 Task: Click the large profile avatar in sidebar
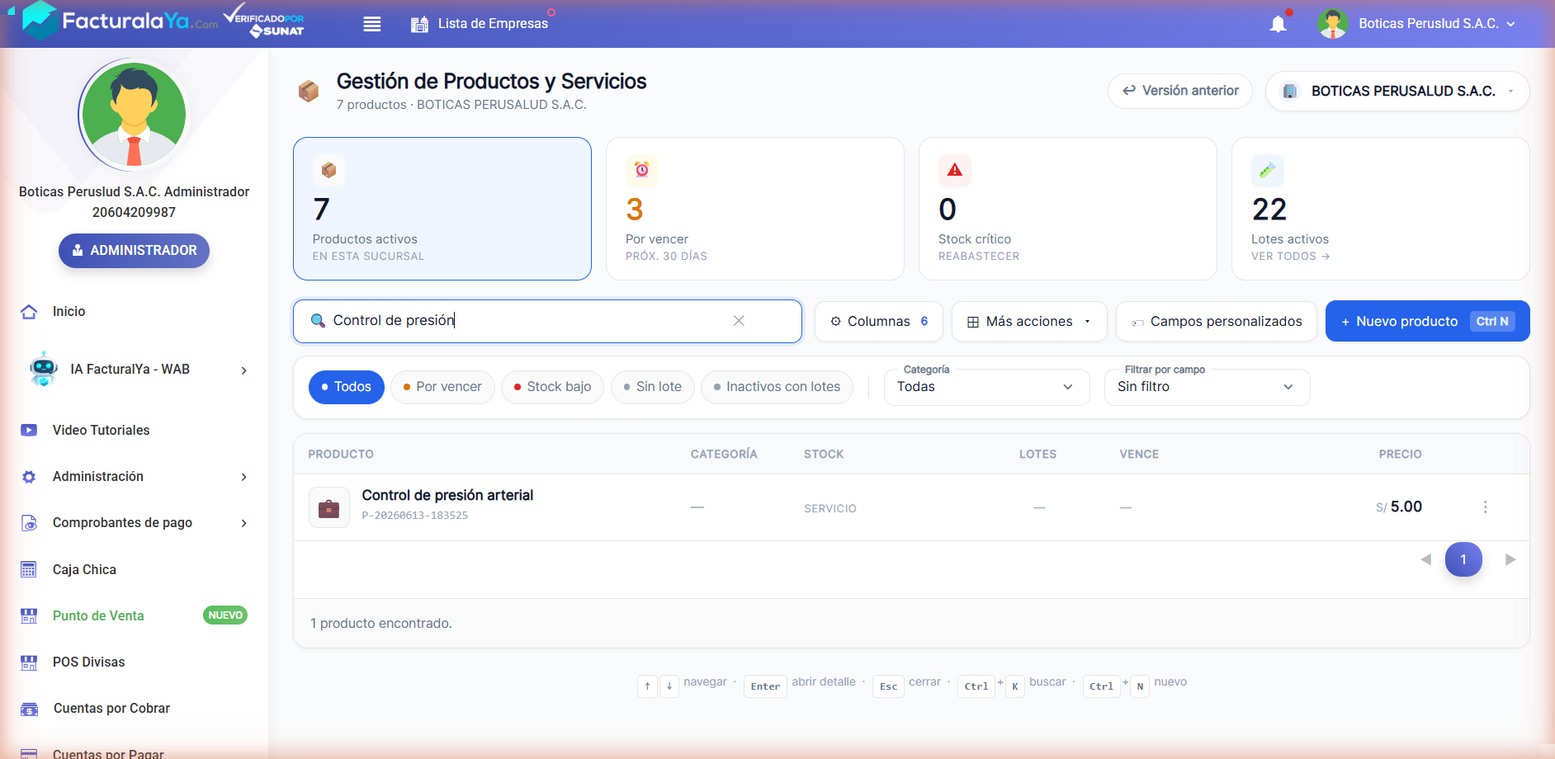134,114
